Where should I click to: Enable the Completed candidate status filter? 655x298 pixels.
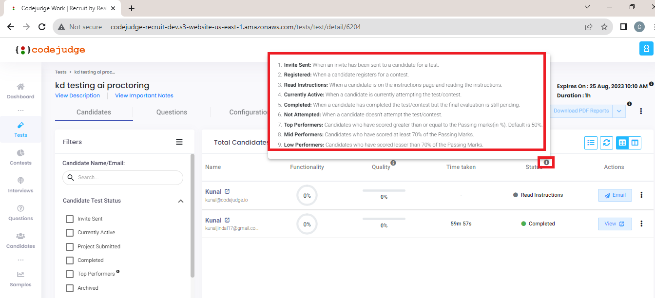69,260
